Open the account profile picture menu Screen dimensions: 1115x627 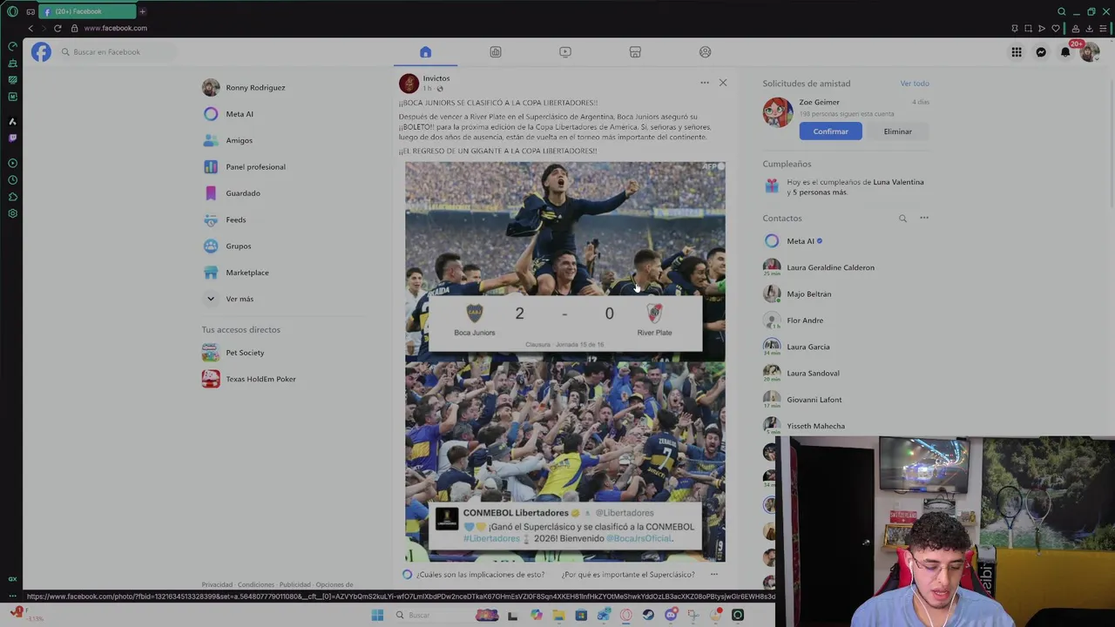[1089, 52]
